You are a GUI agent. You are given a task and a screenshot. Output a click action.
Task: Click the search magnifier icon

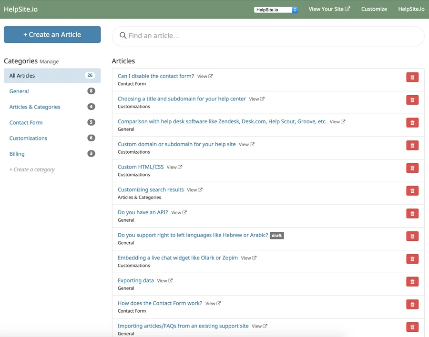[x=123, y=36]
